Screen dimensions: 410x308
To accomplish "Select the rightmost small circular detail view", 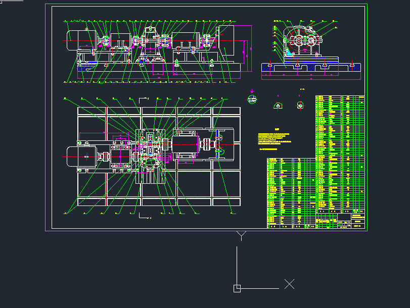I will point(300,105).
